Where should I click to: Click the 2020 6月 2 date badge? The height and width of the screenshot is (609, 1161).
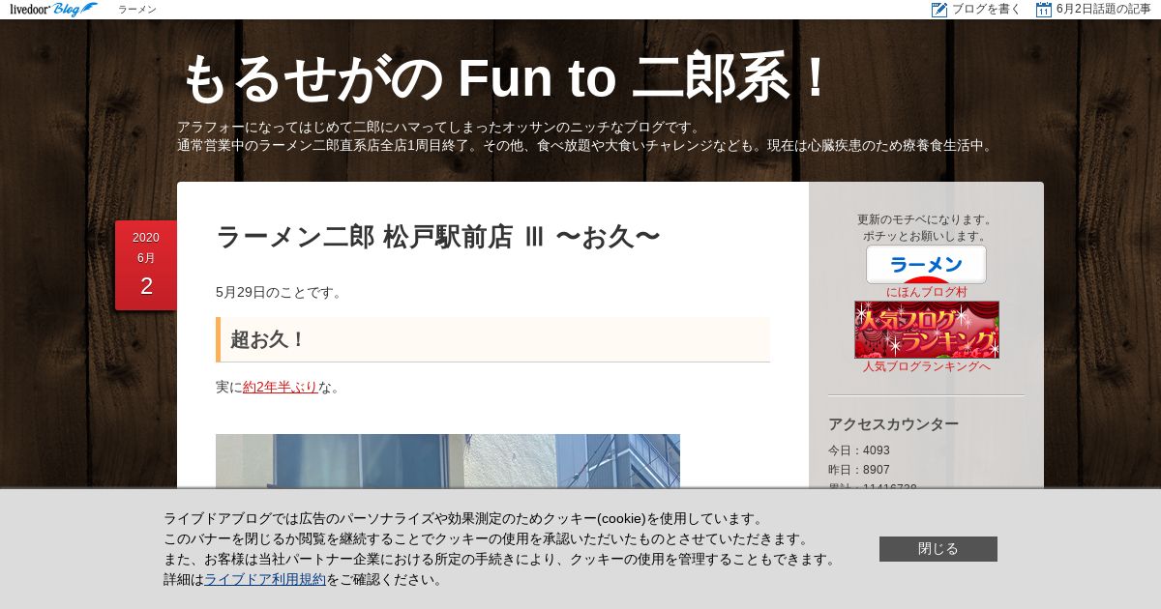[146, 265]
